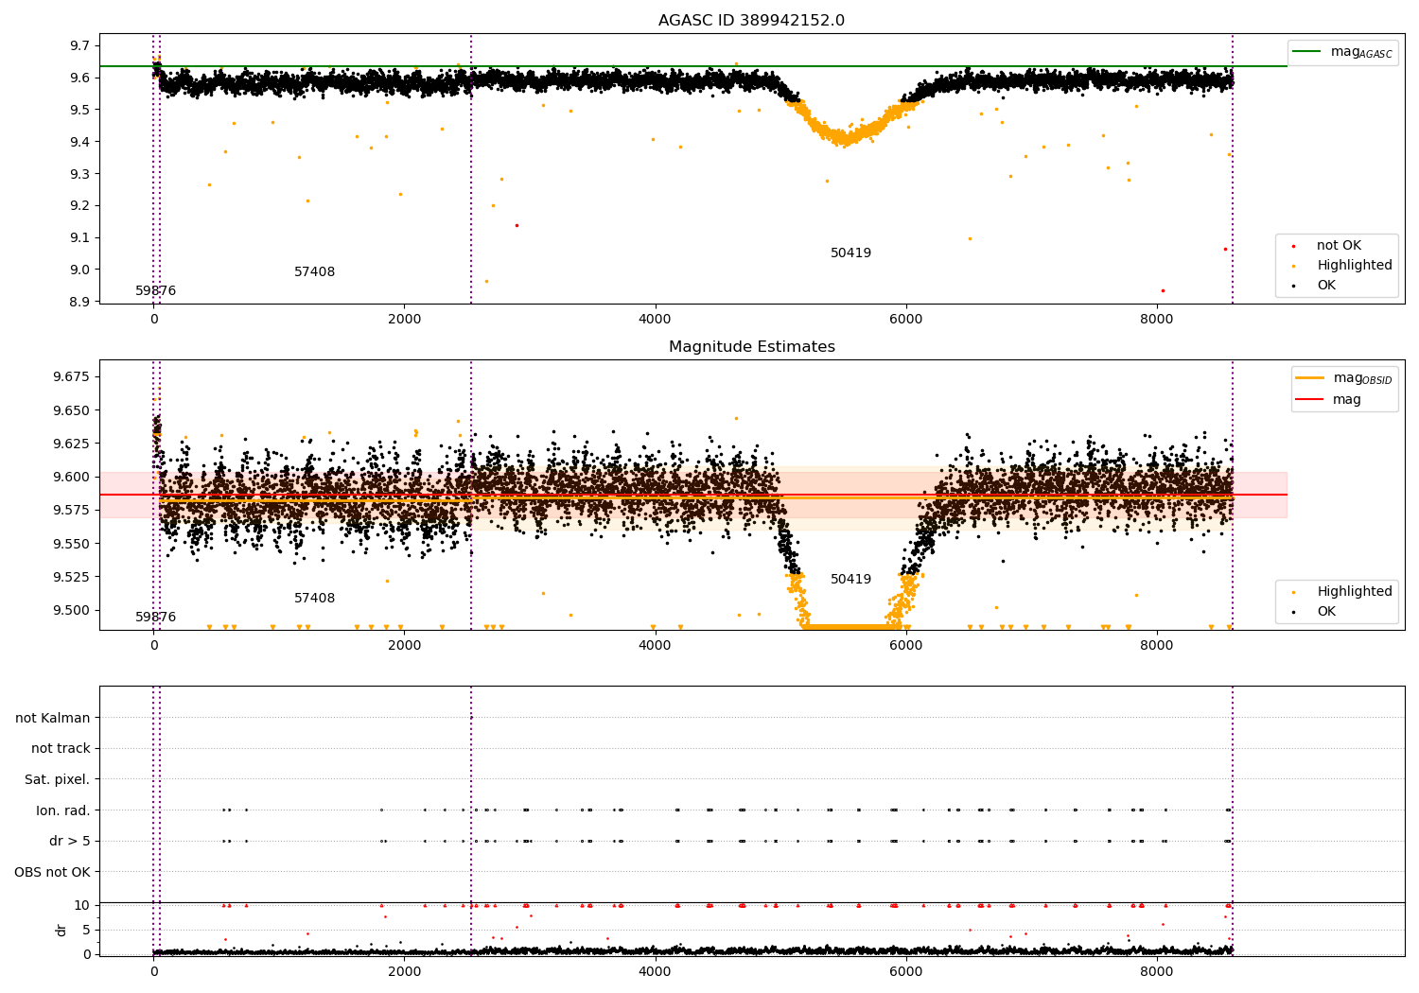The width and height of the screenshot is (1419, 993).
Task: Click the orange line sample beside mag OBSID
Action: tap(1310, 378)
